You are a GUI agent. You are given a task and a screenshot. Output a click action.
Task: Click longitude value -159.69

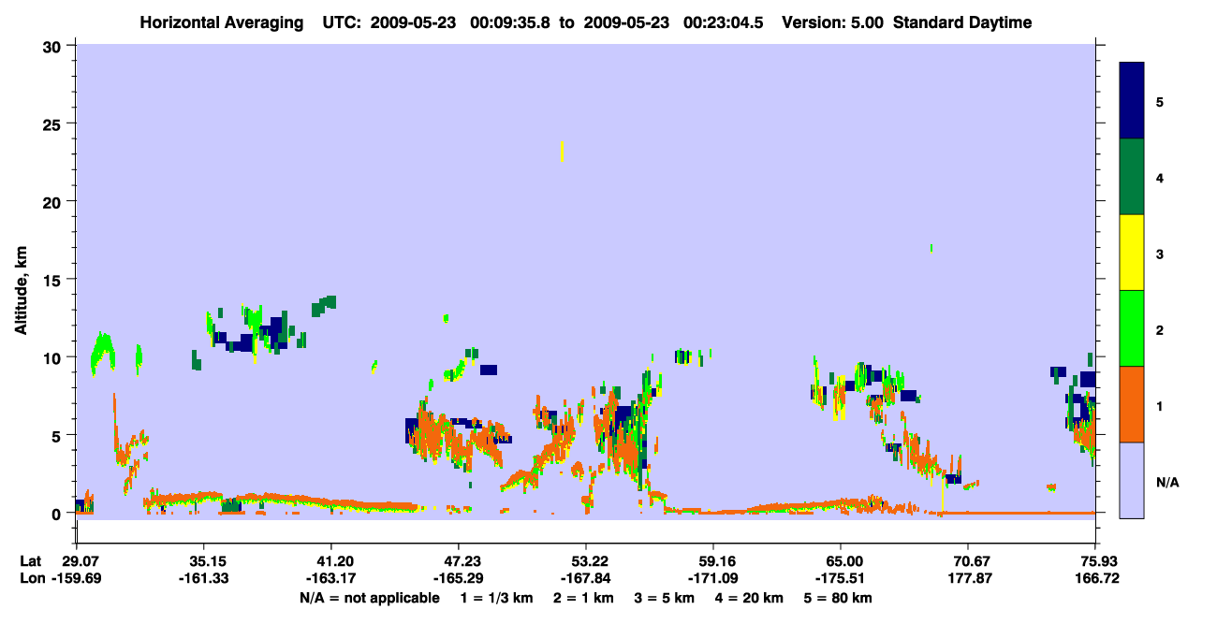click(77, 578)
